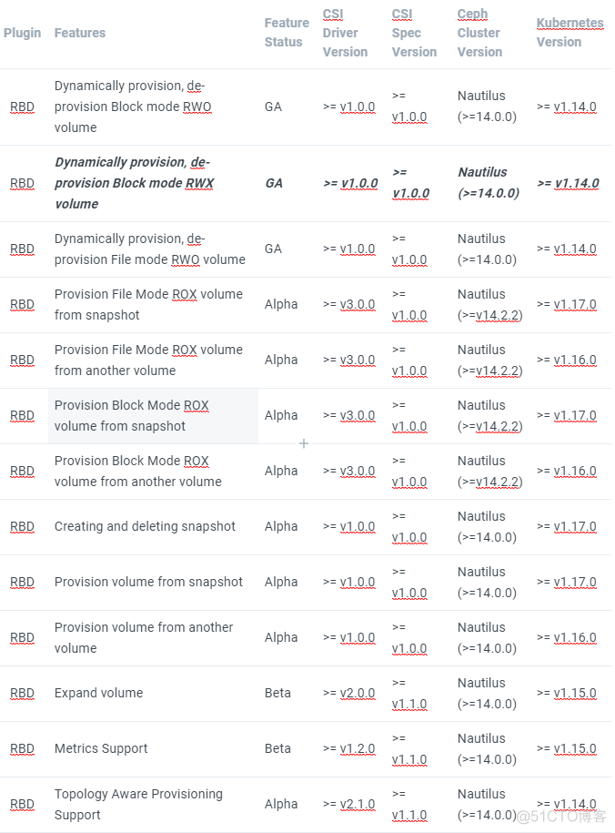Select the bold Block mode RWX volume feature
This screenshot has height=833, width=615.
click(x=132, y=183)
